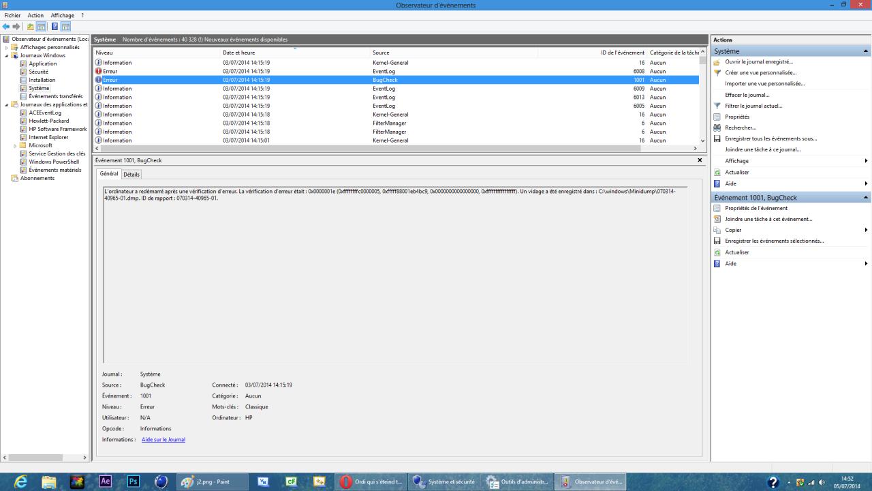Select the Kernel-General row dated 14:15:01
The height and width of the screenshot is (491, 872).
(396, 140)
